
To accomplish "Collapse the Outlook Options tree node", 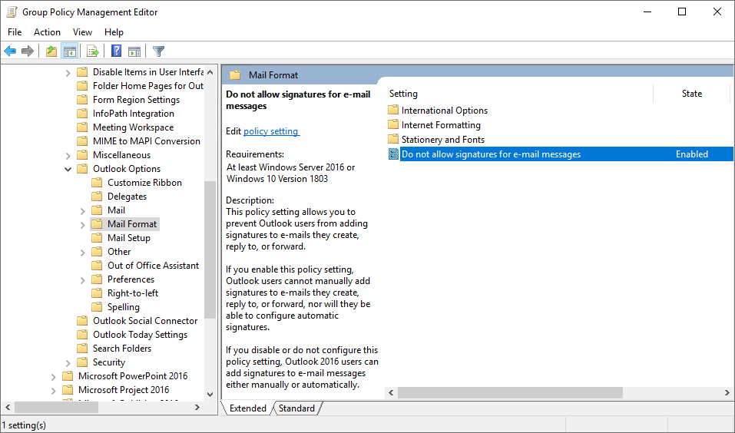I will click(x=68, y=169).
